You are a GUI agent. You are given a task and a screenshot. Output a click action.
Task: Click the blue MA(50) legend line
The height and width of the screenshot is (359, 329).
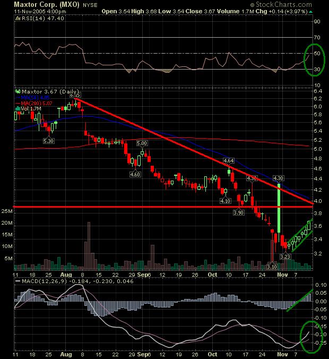click(18, 98)
